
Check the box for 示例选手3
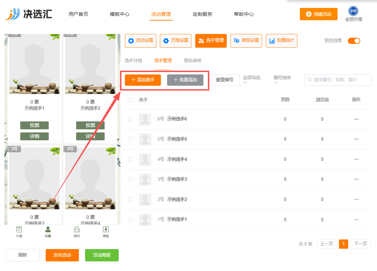[x=130, y=179]
